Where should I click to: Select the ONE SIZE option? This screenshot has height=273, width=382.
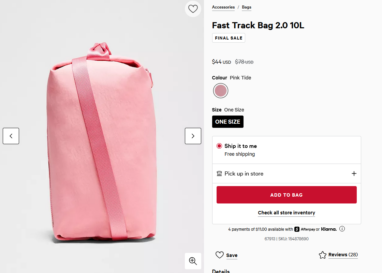(x=228, y=122)
